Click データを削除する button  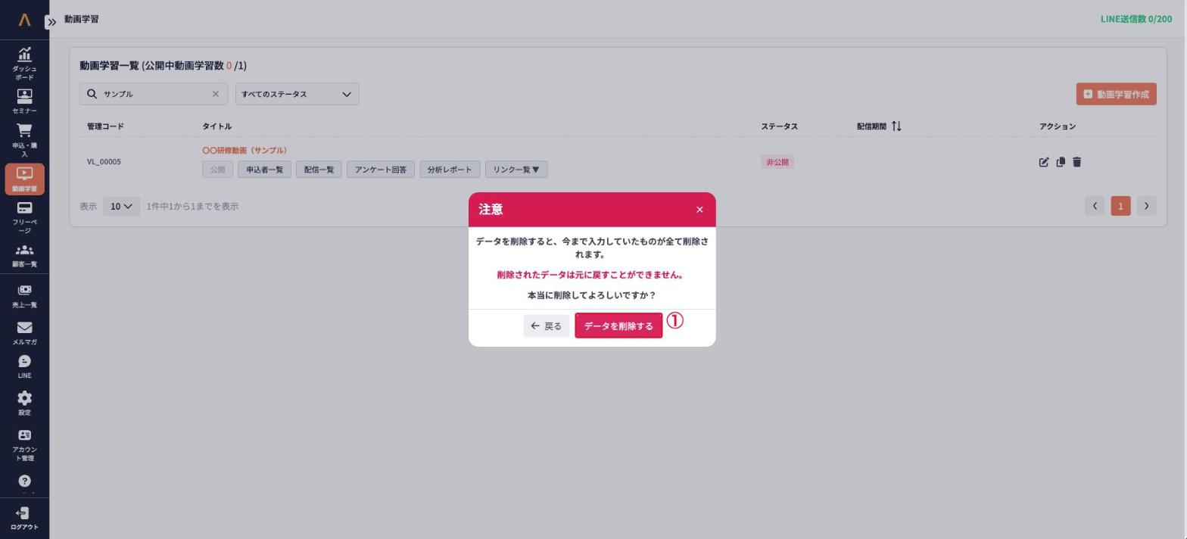click(x=618, y=326)
